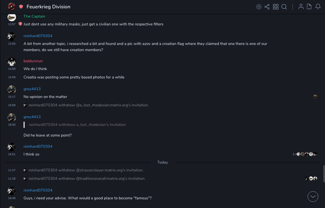Open "The Captain" username profile

click(34, 16)
